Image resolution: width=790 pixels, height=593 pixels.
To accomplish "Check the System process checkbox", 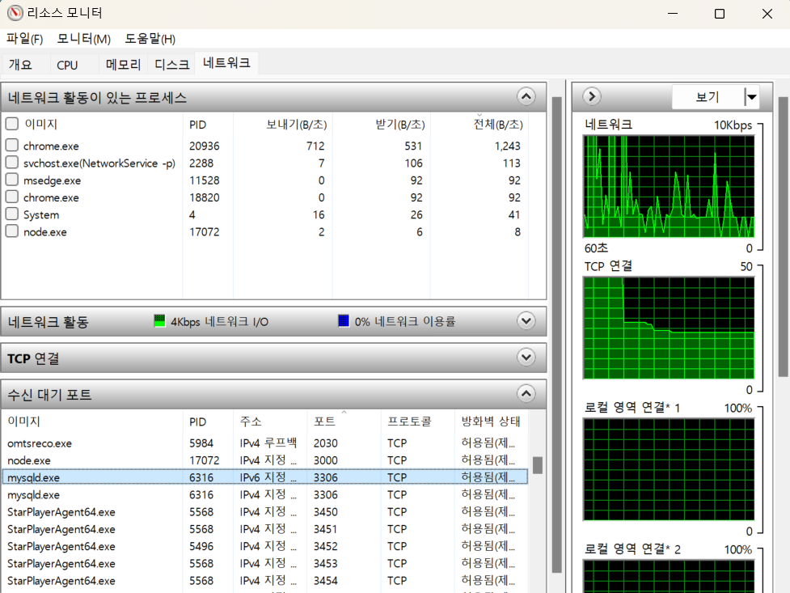I will (12, 214).
